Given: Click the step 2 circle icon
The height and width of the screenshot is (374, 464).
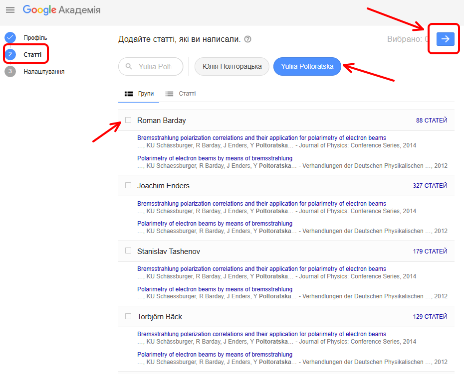Looking at the screenshot, I should 10,54.
